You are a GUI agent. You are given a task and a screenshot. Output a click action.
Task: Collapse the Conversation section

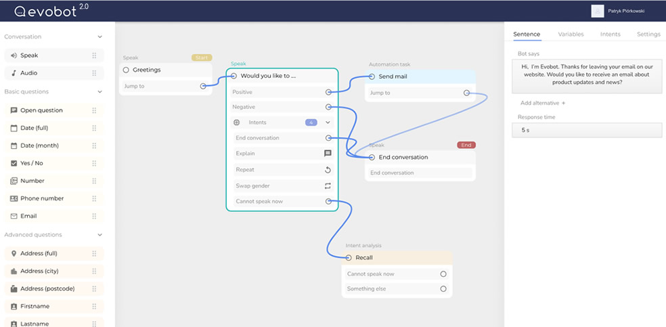coord(100,37)
